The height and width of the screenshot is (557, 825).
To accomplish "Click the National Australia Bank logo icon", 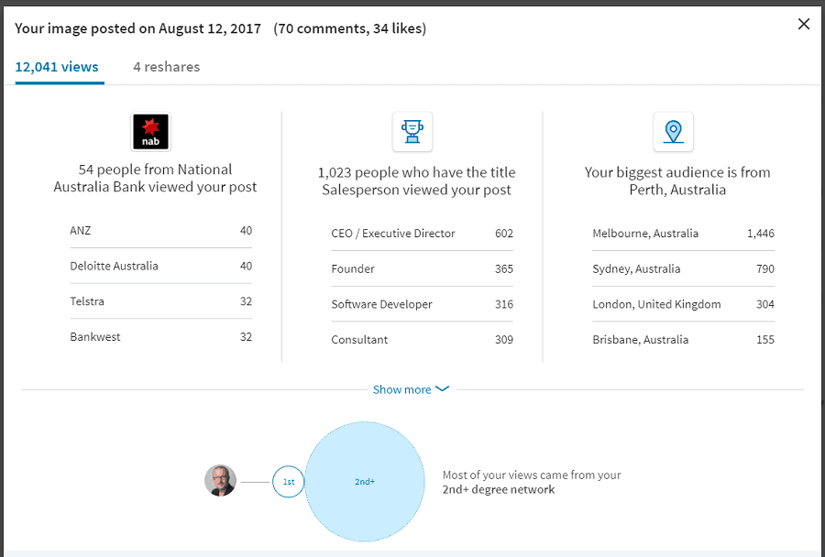I will point(149,132).
